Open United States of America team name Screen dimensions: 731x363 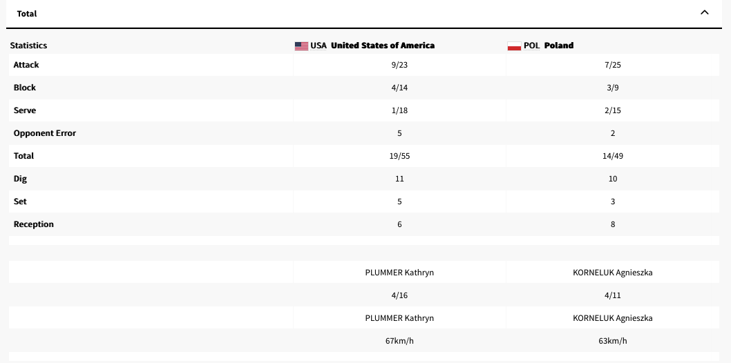(x=383, y=46)
